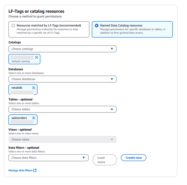Screen dimensions: 187x185
Task: Open the Choose databases dropdown
Action: [x=58, y=79]
